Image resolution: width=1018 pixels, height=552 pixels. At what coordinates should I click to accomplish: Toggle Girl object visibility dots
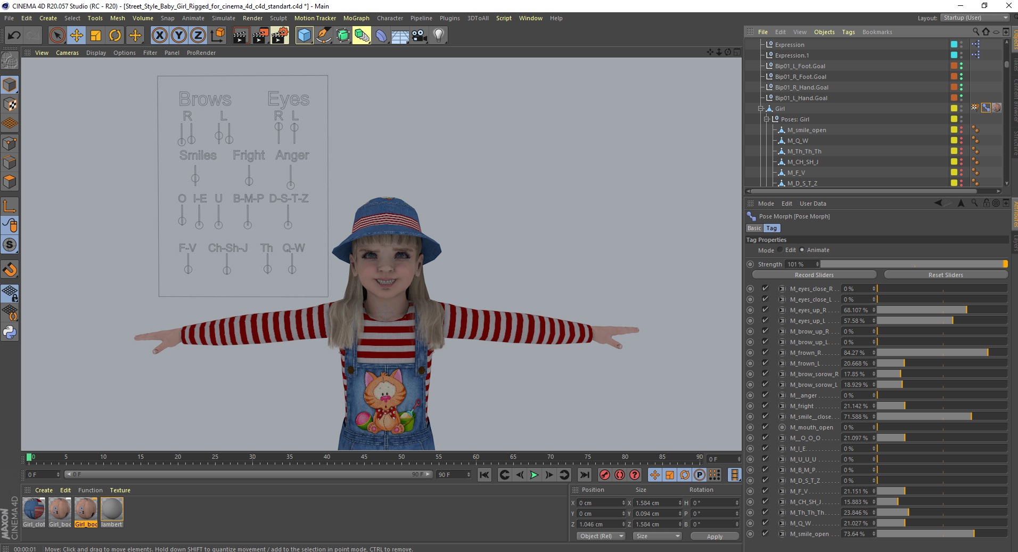961,108
